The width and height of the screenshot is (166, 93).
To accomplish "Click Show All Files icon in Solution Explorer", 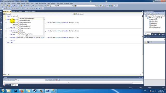I will coord(149,14).
